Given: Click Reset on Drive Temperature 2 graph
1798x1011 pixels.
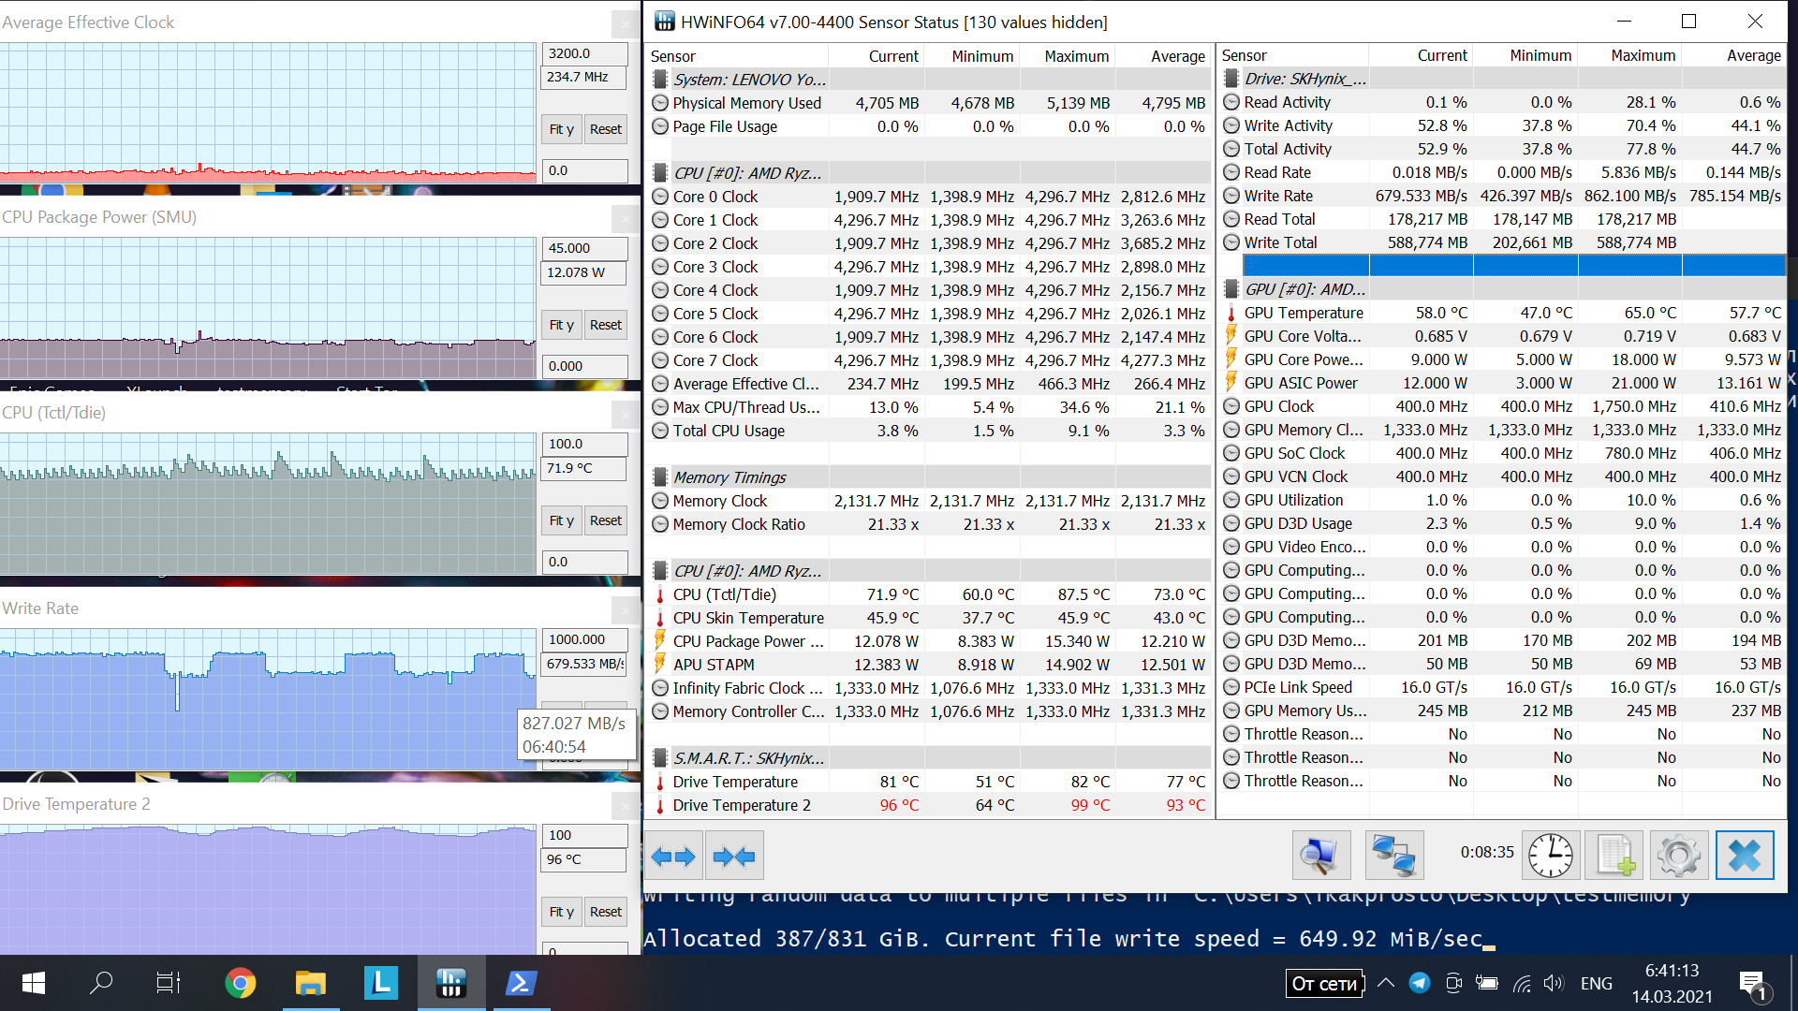Looking at the screenshot, I should pos(606,912).
